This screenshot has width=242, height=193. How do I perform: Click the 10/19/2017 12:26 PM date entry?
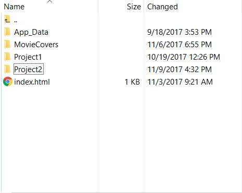[184, 57]
